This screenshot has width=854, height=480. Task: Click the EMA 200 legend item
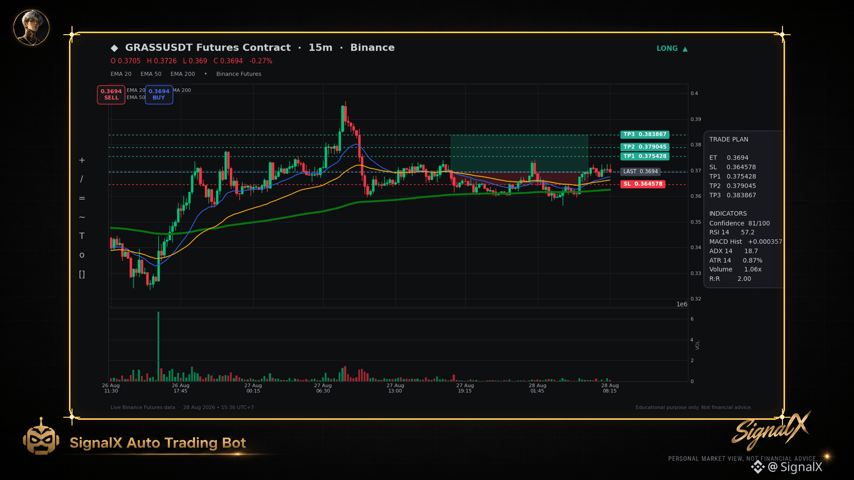click(183, 74)
